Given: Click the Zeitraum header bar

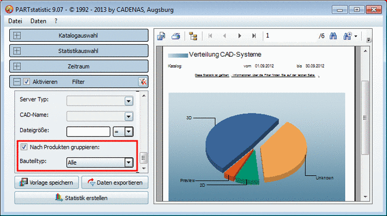Looking at the screenshot, I should [79, 67].
